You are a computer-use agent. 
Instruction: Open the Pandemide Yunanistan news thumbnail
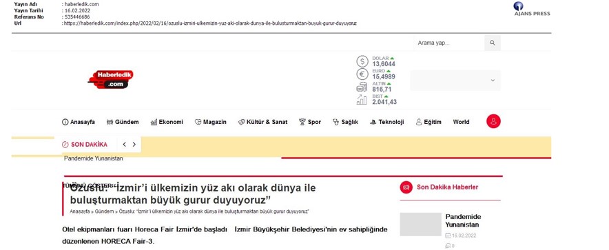click(x=420, y=224)
